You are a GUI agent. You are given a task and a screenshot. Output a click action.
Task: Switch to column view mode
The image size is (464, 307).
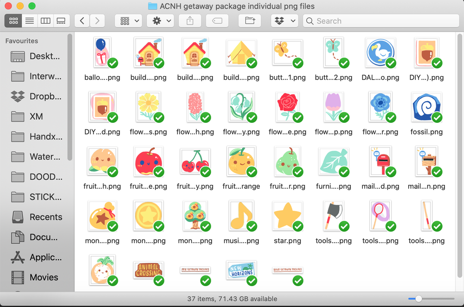[x=45, y=21]
